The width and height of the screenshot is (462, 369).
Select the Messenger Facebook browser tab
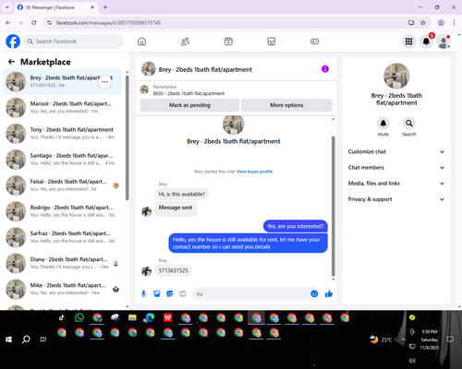[x=55, y=7]
